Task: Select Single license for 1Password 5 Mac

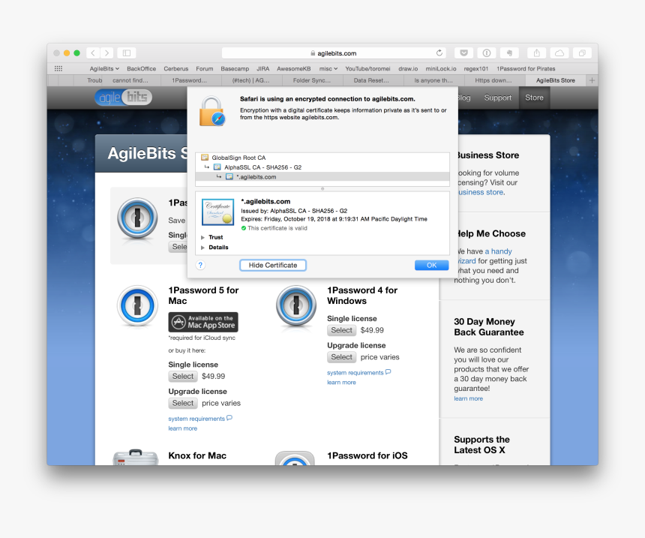Action: 183,376
